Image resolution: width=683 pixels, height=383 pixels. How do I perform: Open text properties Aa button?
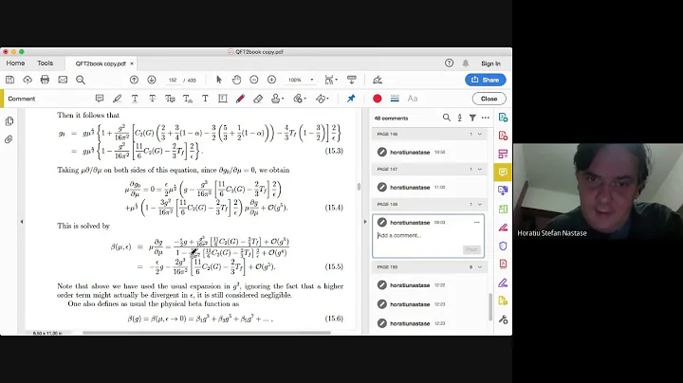click(412, 99)
